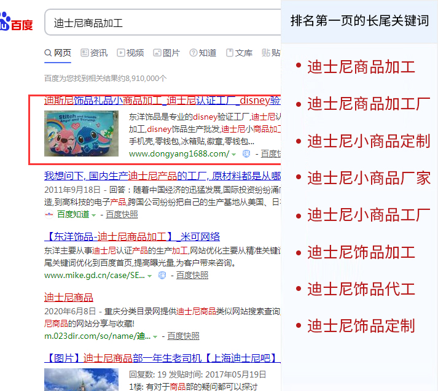Click the 图片 picture icon
Screen dimensions: 438x391
(x=157, y=53)
